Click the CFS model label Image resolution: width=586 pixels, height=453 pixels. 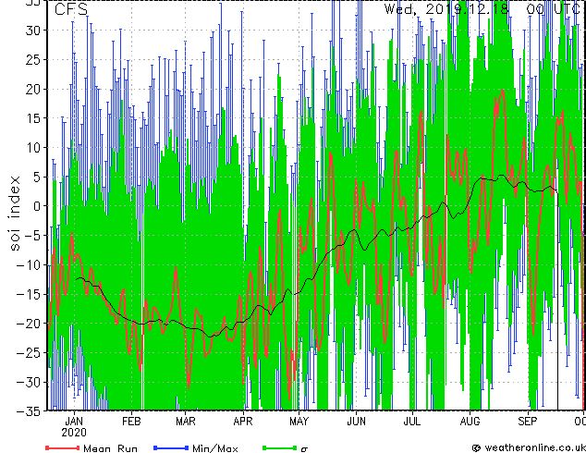71,9
